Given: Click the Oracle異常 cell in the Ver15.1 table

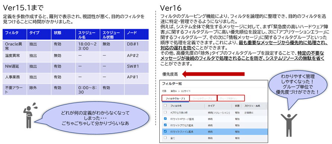Looking at the screenshot, I should click(15, 46).
